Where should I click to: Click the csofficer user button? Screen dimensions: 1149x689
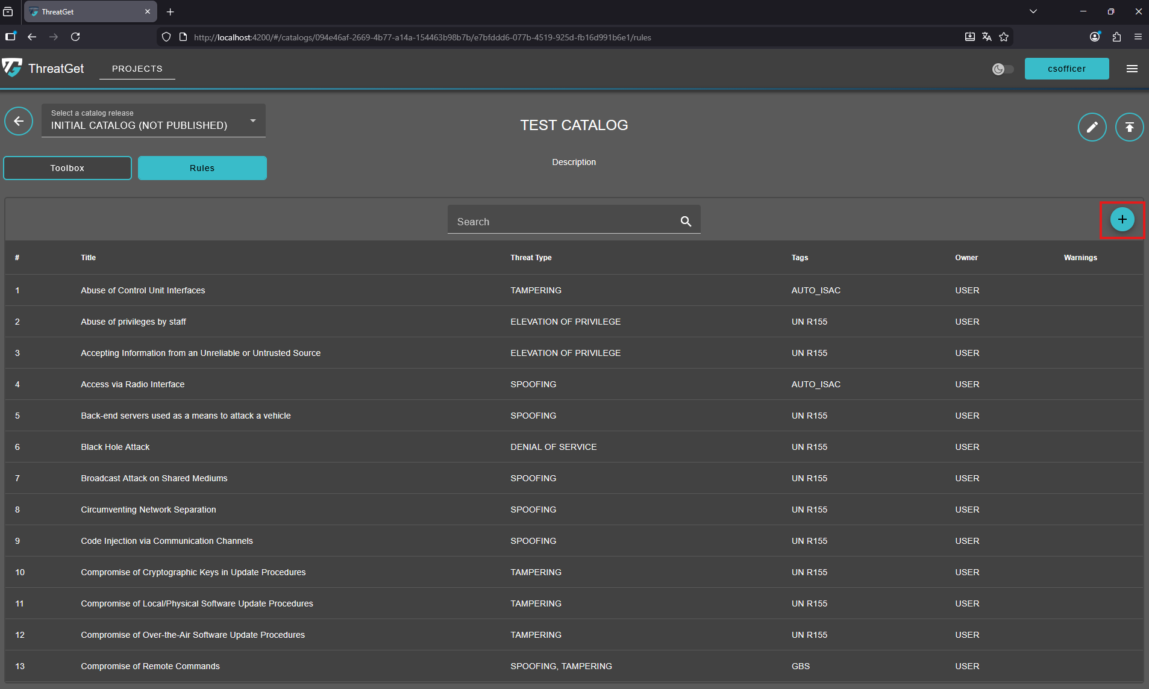coord(1066,69)
